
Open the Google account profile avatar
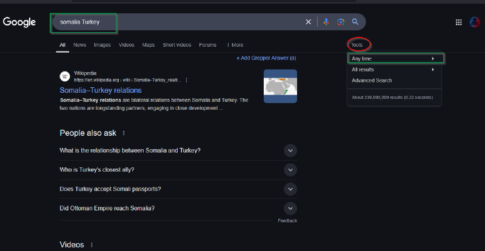point(475,22)
